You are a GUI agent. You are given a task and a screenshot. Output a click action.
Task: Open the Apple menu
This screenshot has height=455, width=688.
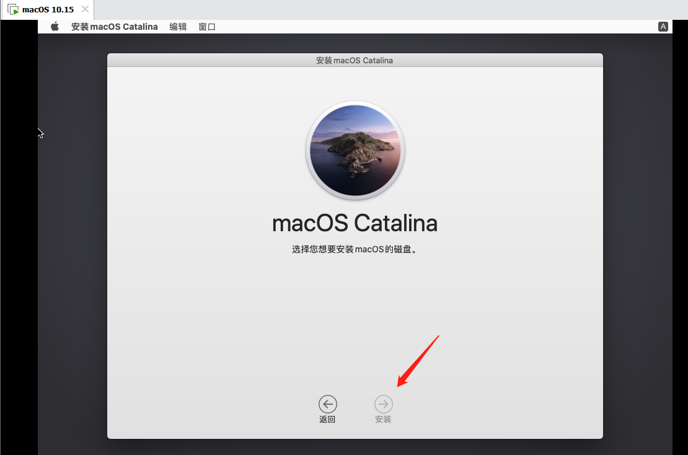coord(55,27)
